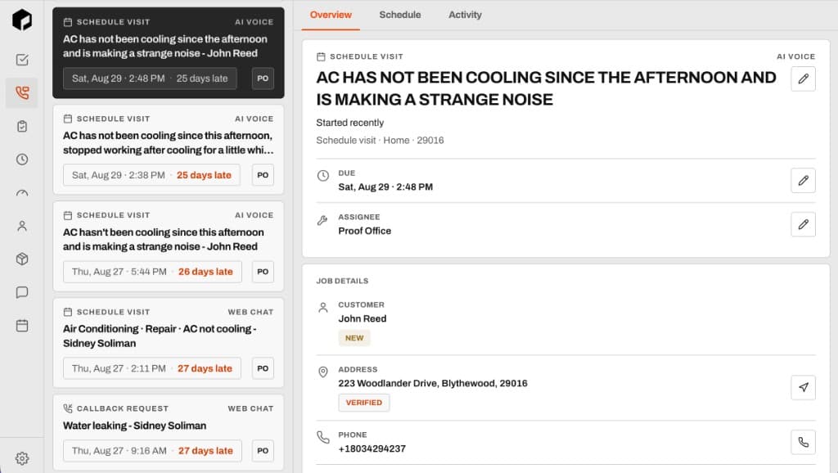Viewport: 838px width, 473px height.
Task: Open the phone calls sidebar icon
Action: [22, 93]
